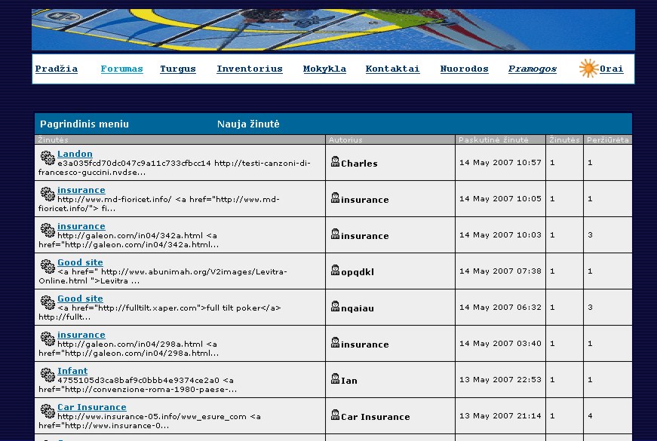The width and height of the screenshot is (657, 441).
Task: Click the gear icon in the 03:40 insurance row
Action: [48, 338]
